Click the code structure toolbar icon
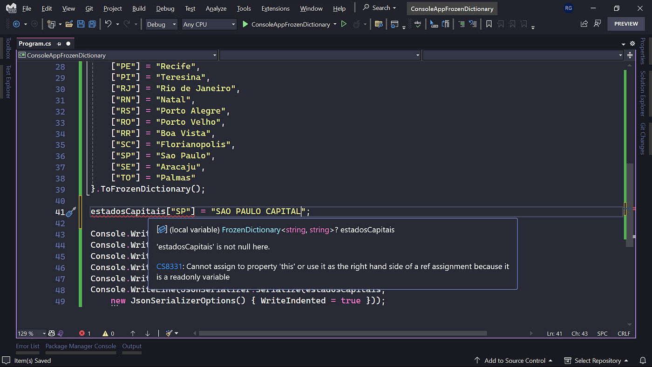The height and width of the screenshot is (367, 652). pos(446,24)
